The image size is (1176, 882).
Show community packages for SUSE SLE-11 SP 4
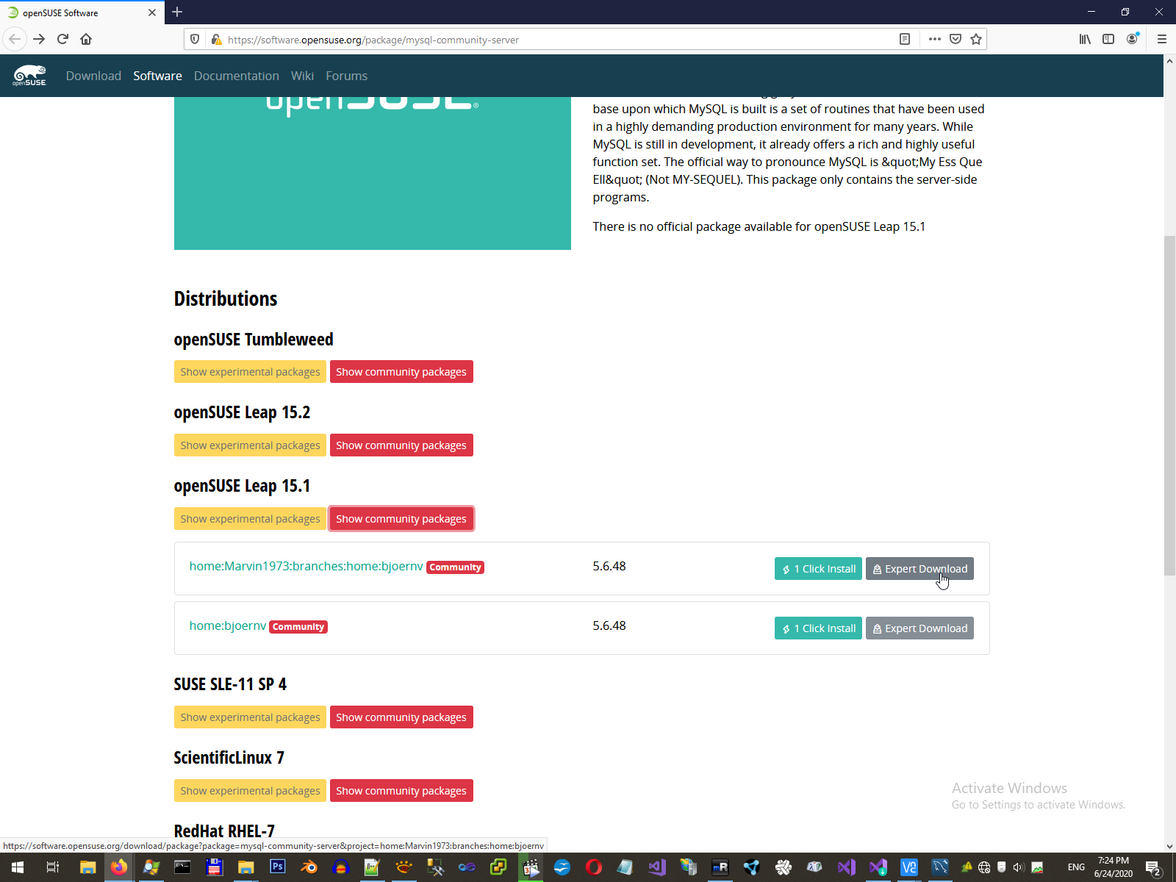[401, 717]
